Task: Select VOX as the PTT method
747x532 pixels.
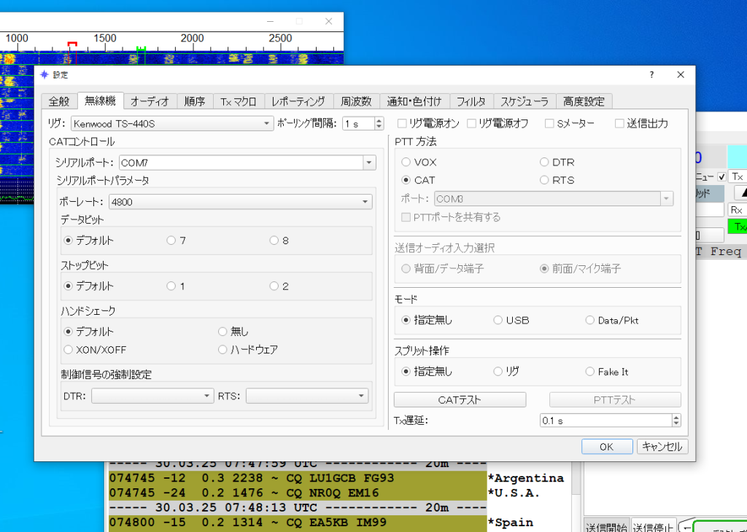Action: pos(406,163)
